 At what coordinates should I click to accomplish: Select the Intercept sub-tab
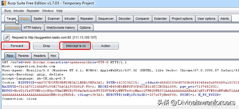tap(13, 28)
